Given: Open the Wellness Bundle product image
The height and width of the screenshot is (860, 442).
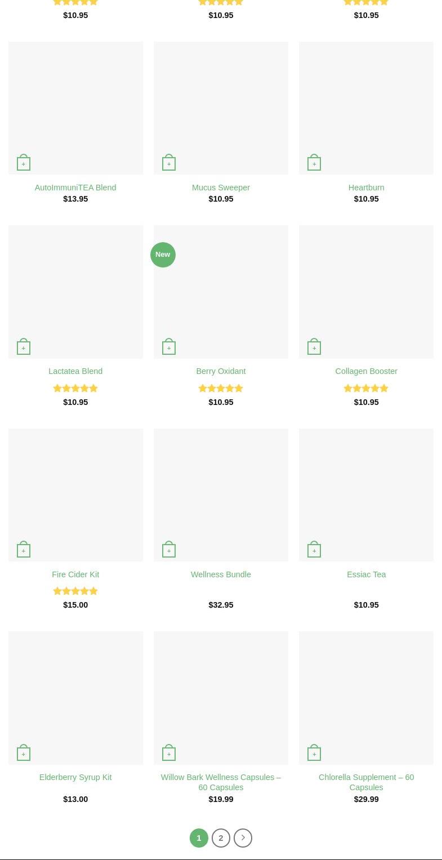Looking at the screenshot, I should 221,490.
